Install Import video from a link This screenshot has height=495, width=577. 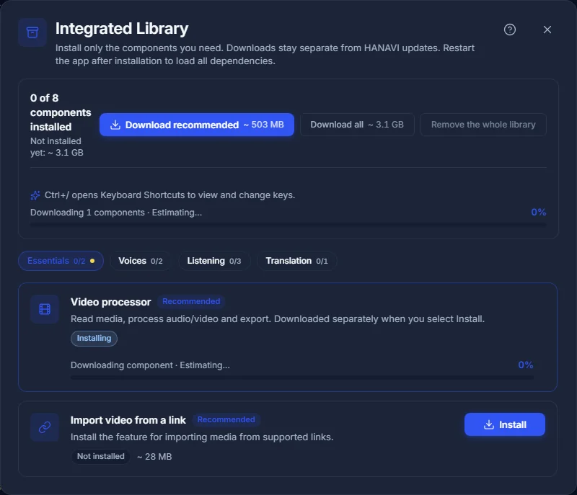(504, 424)
